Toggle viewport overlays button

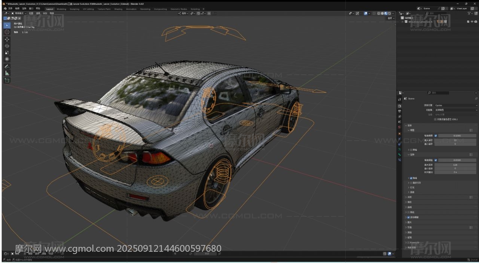[x=366, y=13]
